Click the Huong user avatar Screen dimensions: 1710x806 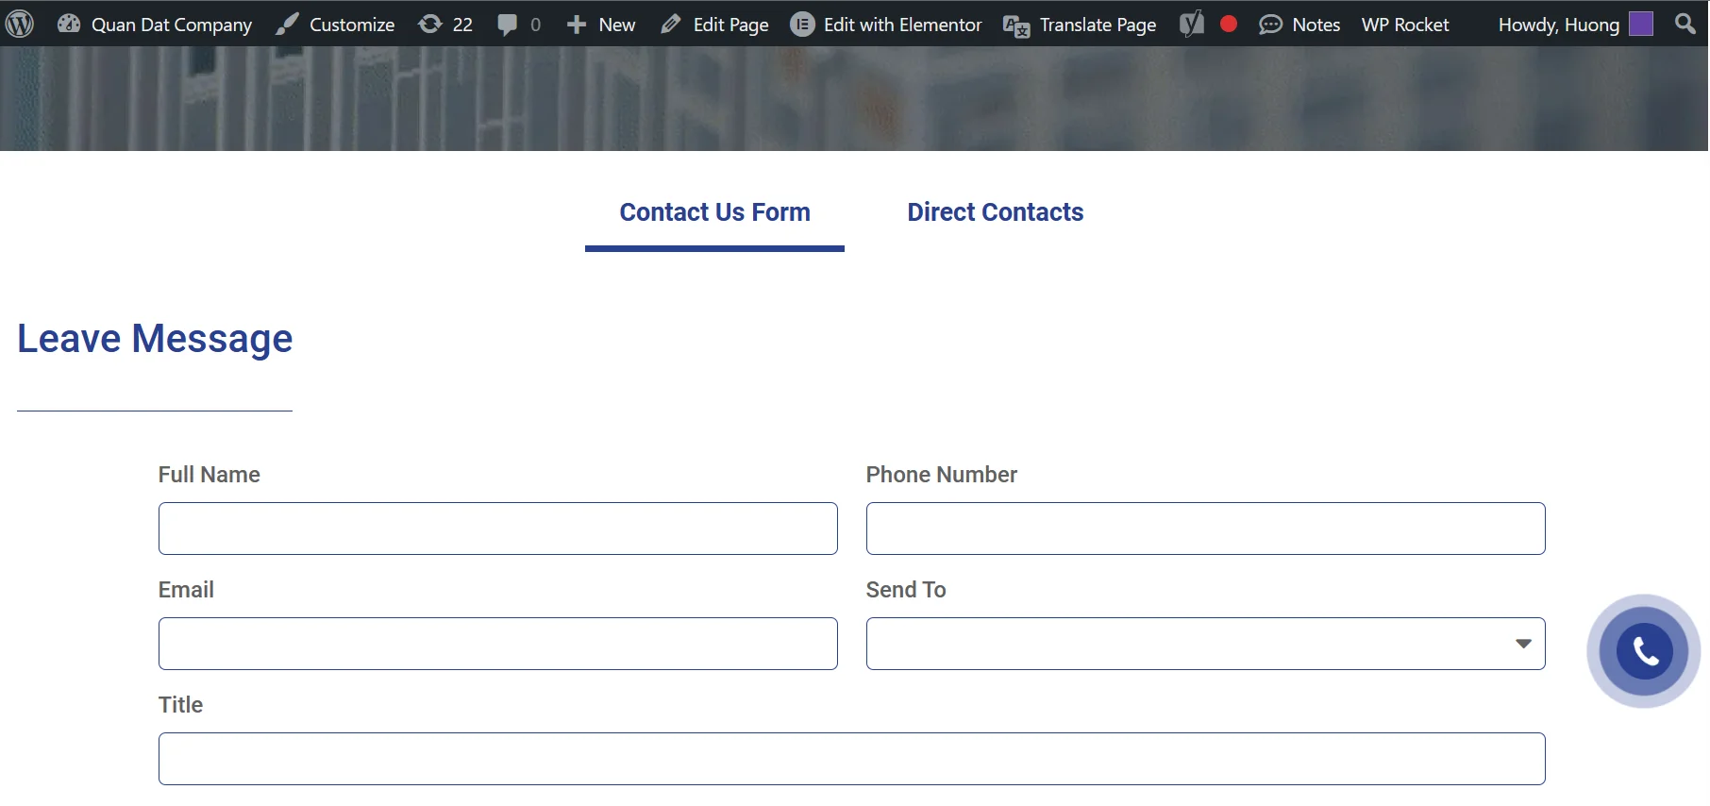1641,24
